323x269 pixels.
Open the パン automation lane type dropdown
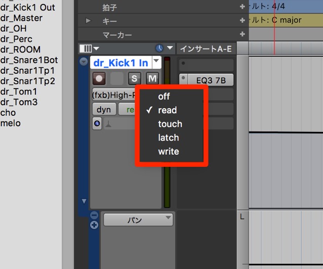(138, 220)
